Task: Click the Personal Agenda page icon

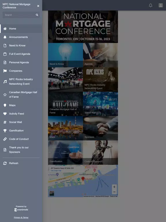Action: coord(5,62)
